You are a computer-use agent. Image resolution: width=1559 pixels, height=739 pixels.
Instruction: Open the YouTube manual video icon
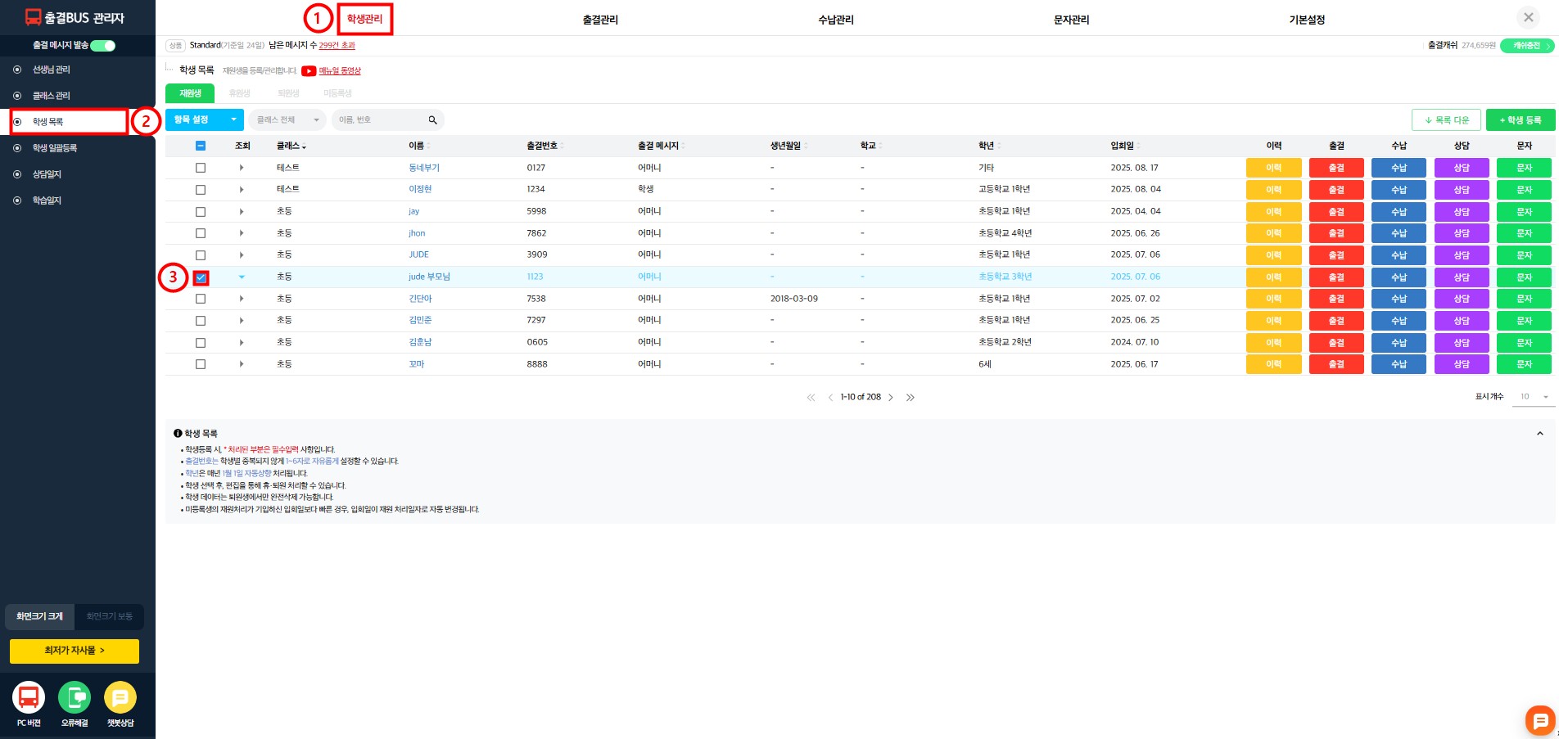[309, 71]
